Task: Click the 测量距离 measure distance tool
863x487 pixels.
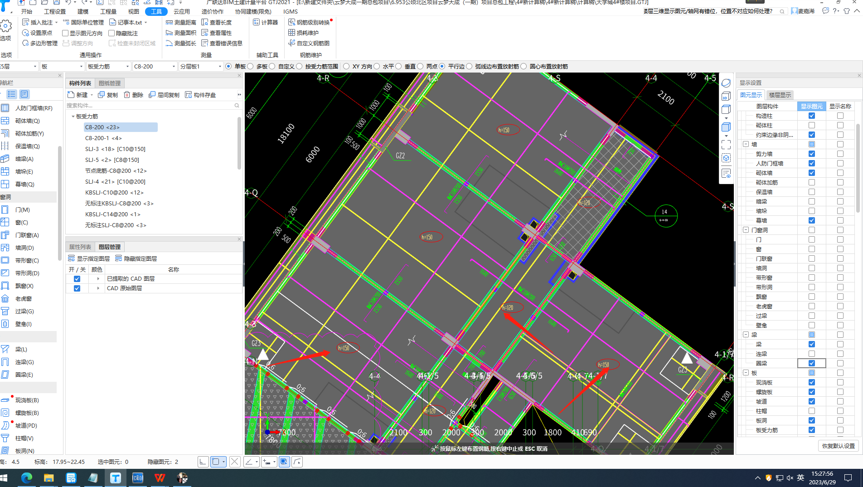Action: (181, 22)
